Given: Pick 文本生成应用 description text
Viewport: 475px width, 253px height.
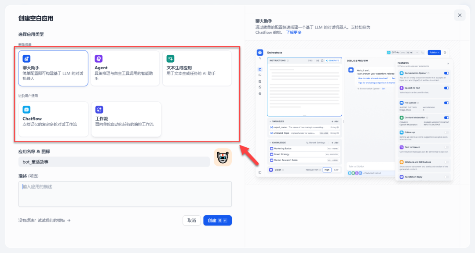Looking at the screenshot, I should [x=191, y=73].
